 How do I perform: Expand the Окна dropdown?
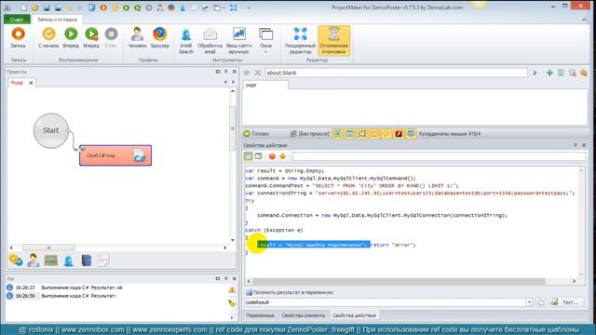click(265, 41)
